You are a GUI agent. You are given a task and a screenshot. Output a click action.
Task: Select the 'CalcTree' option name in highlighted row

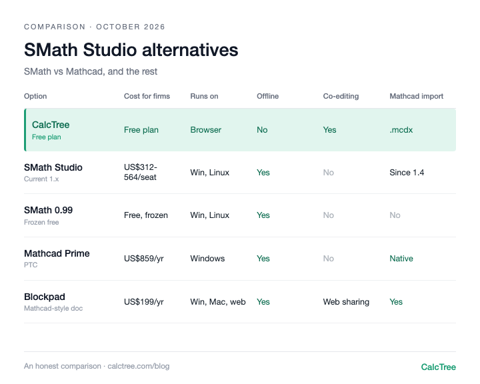coord(51,125)
